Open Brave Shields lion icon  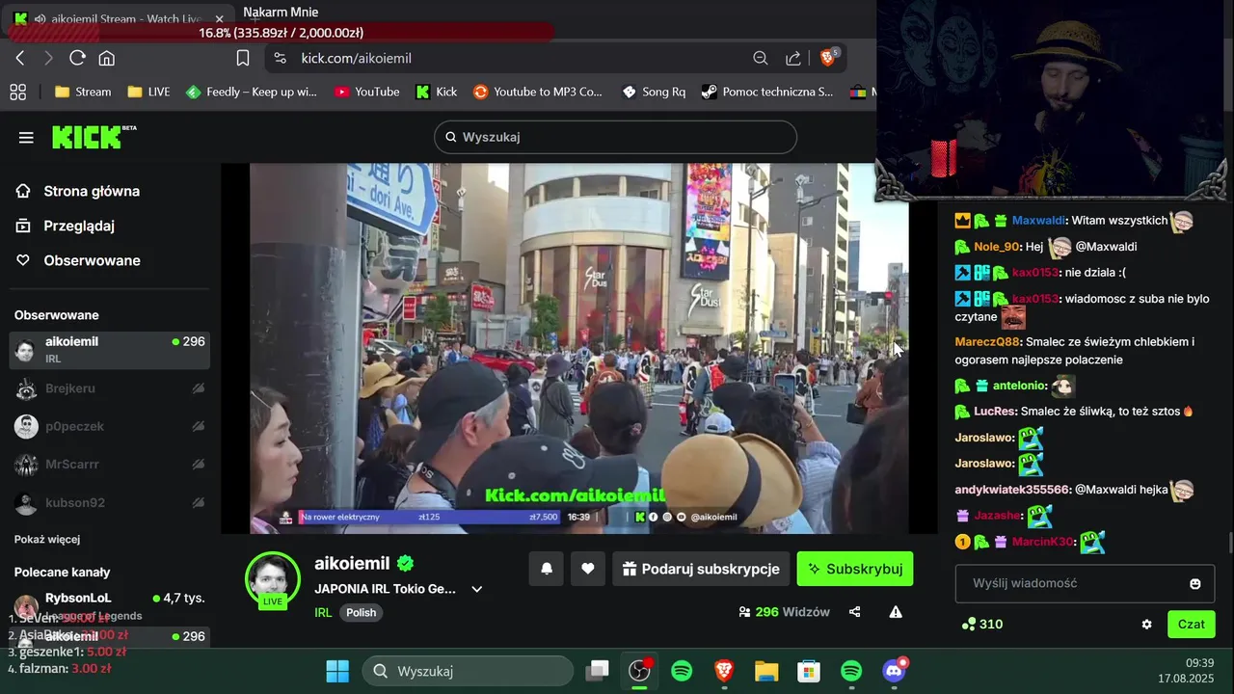[x=828, y=58]
